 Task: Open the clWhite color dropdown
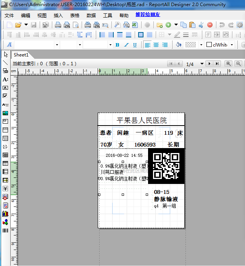point(232,45)
